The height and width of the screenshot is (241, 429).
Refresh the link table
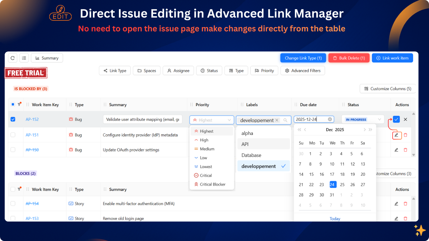pyautogui.click(x=12, y=58)
